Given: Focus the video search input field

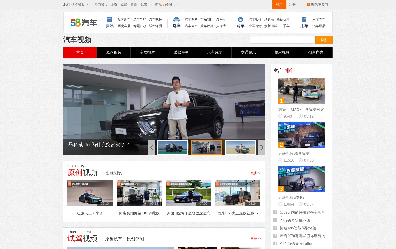Looking at the screenshot, I should click(x=282, y=40).
